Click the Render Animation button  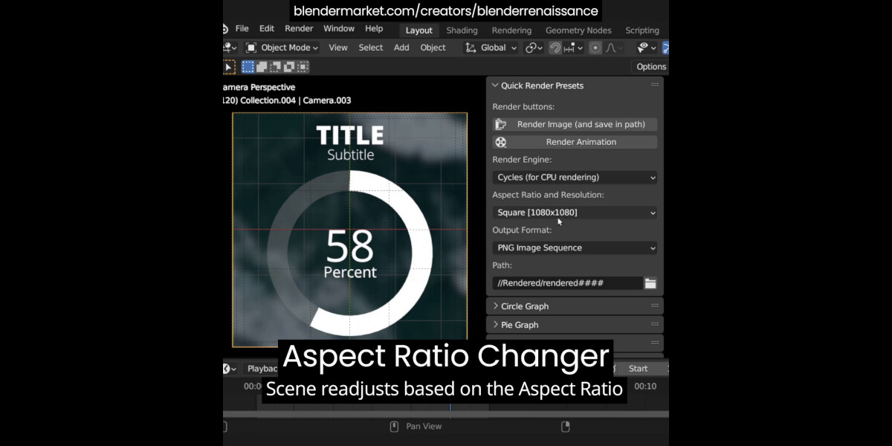point(584,141)
